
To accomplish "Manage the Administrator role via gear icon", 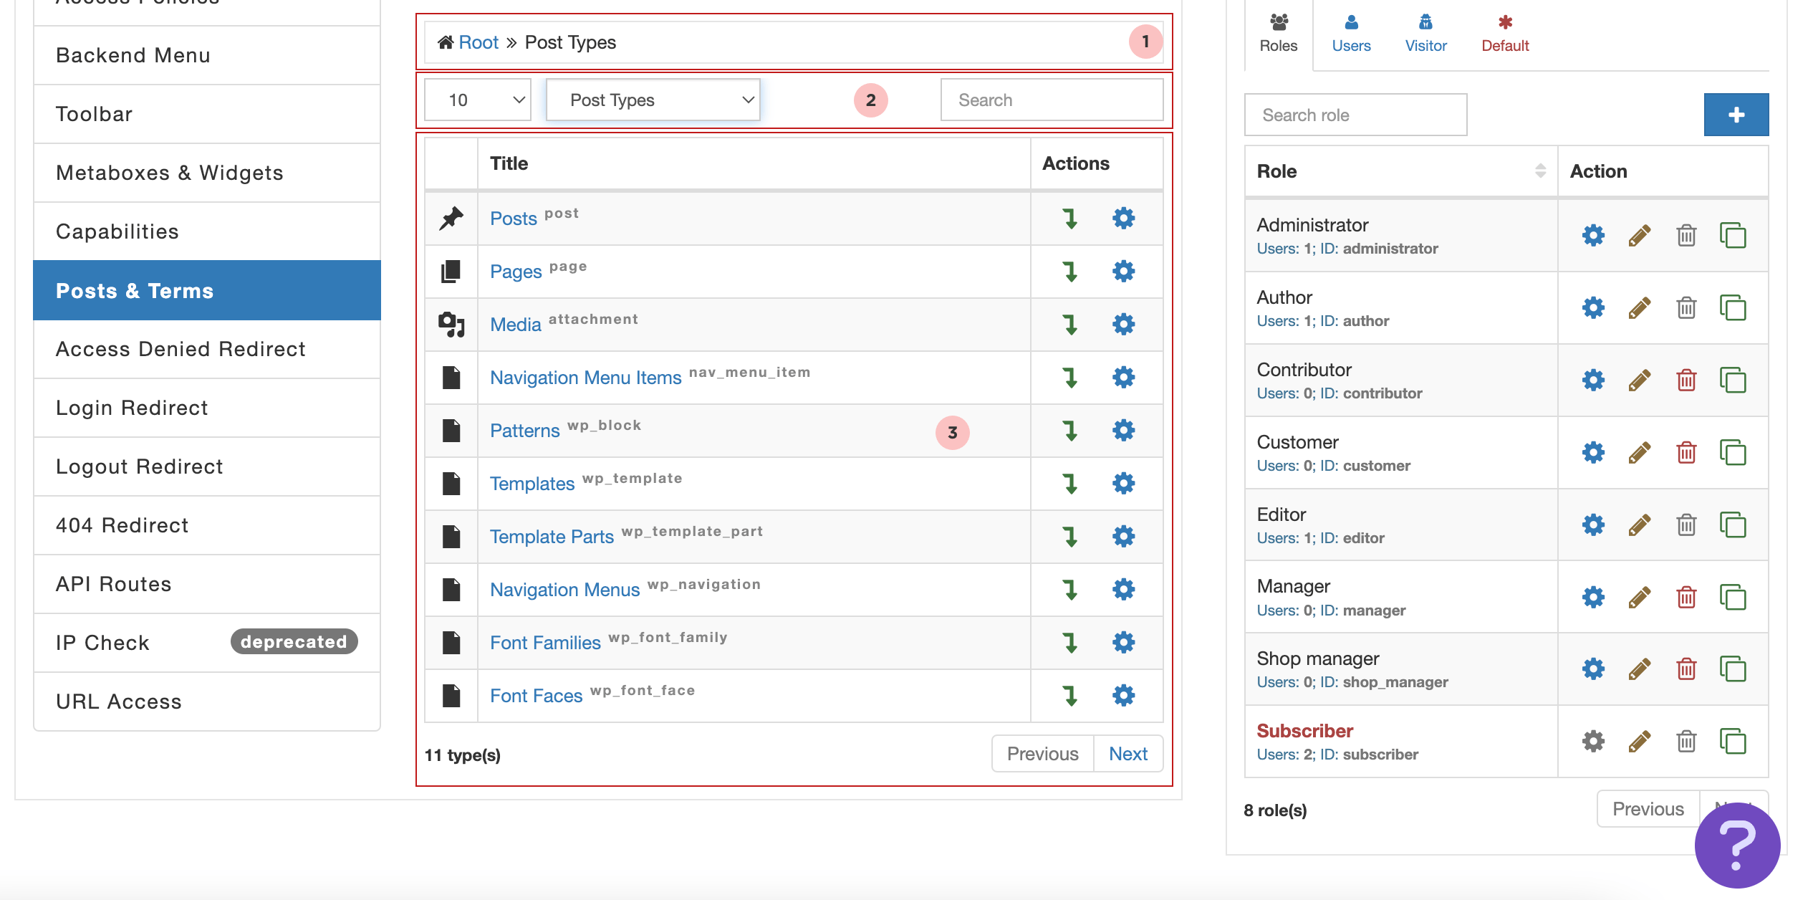I will tap(1593, 235).
